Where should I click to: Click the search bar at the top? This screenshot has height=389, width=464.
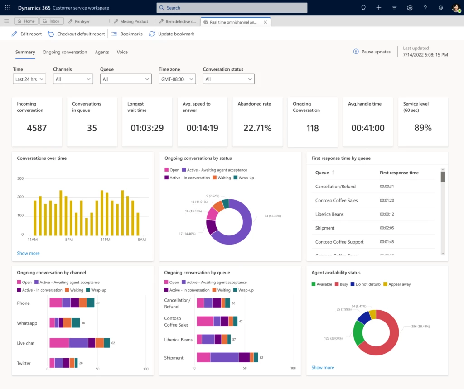[x=232, y=7]
